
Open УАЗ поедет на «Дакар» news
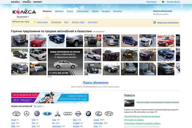134,120
